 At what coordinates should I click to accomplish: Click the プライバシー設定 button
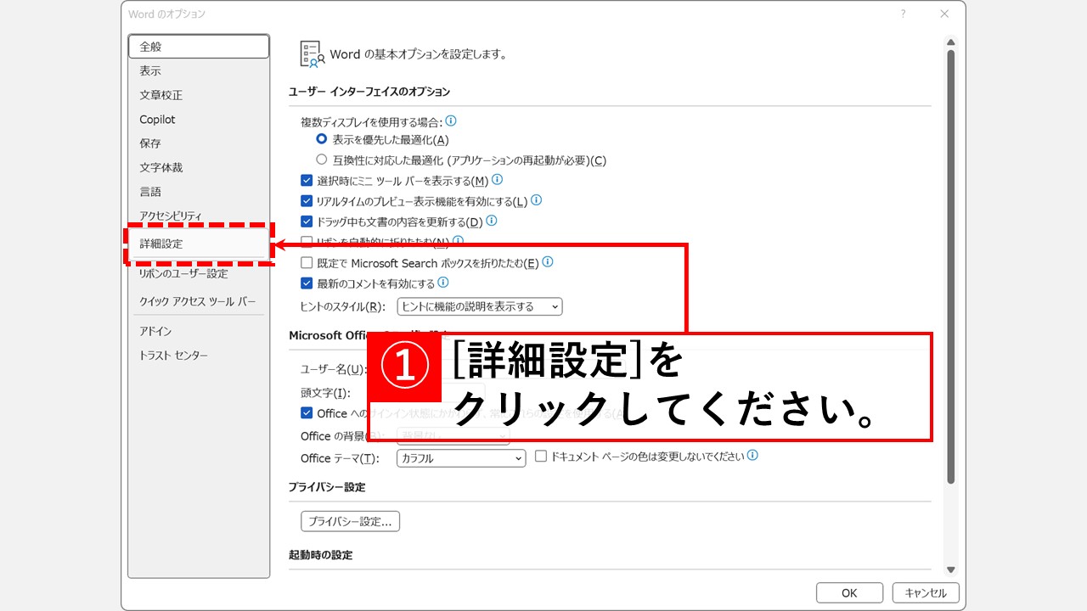click(350, 521)
